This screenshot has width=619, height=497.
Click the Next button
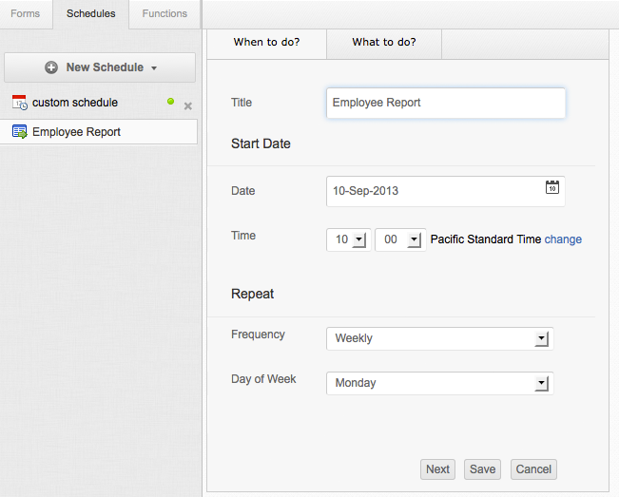pyautogui.click(x=437, y=469)
